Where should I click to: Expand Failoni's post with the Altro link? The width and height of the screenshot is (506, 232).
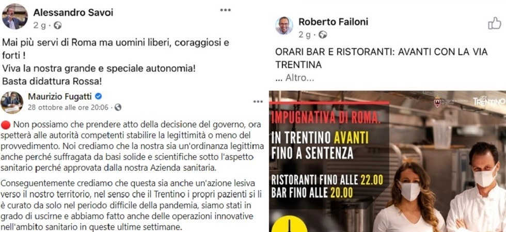pyautogui.click(x=294, y=78)
